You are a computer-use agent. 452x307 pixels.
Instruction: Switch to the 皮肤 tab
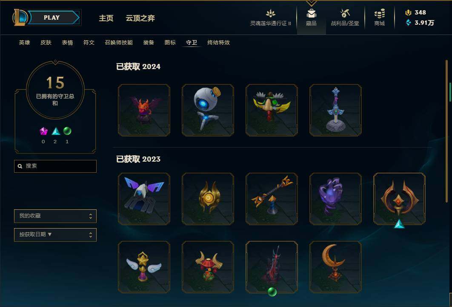(x=46, y=43)
